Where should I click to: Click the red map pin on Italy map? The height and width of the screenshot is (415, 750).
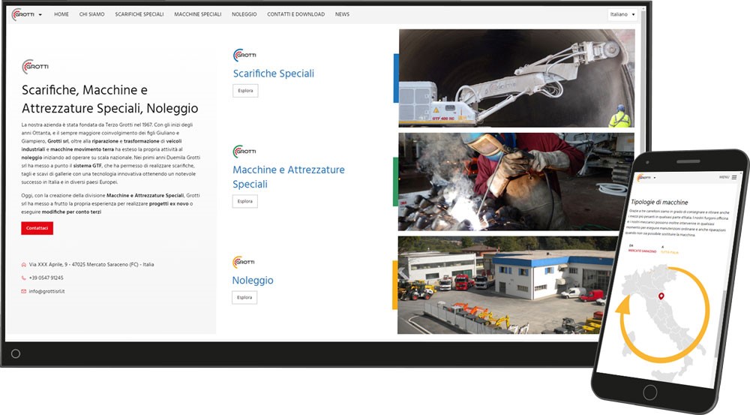[x=661, y=297]
